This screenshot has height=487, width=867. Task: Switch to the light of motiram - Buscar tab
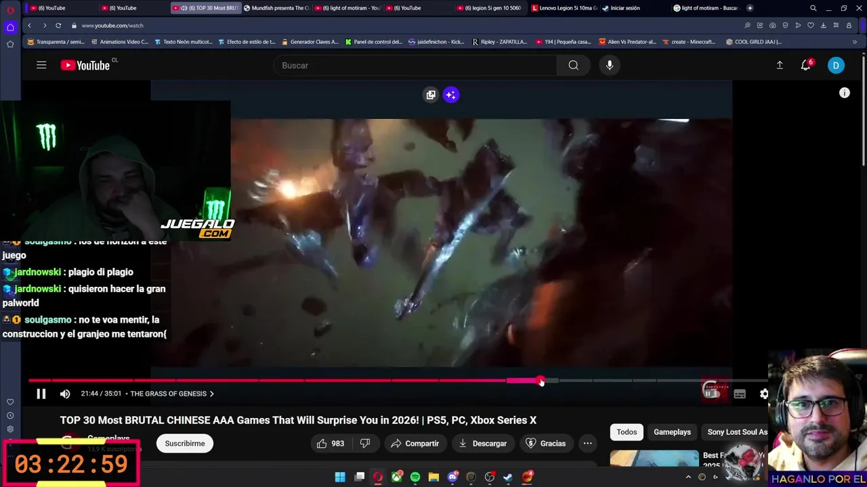706,8
